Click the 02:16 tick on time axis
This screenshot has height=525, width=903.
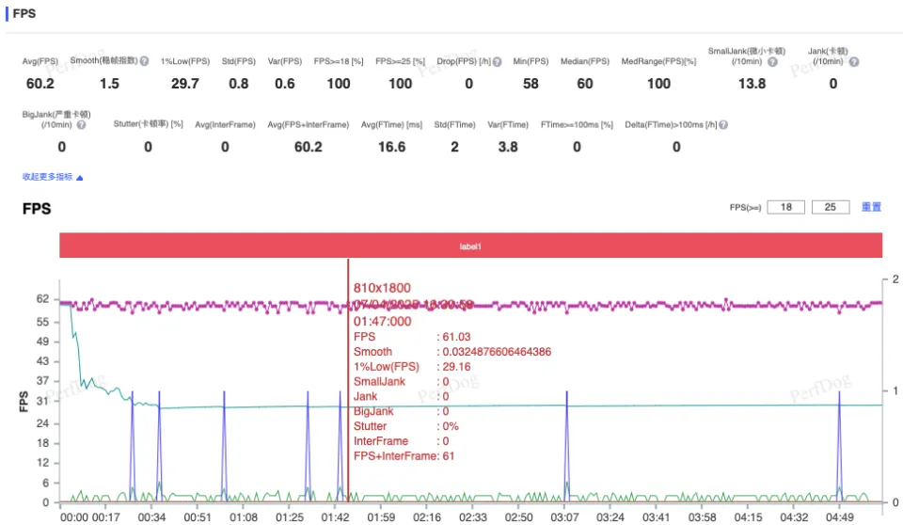428,517
